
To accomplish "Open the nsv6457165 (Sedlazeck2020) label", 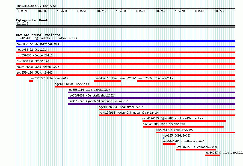I will tap(115, 78).
